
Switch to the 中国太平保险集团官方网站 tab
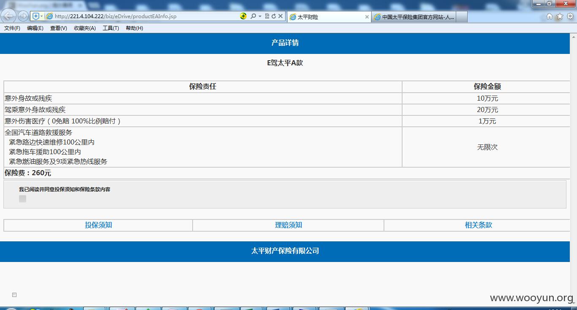pos(414,17)
